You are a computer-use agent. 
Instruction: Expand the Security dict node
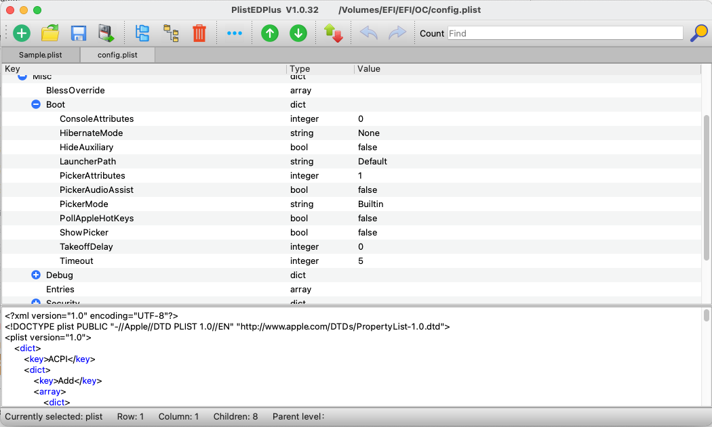tap(36, 302)
